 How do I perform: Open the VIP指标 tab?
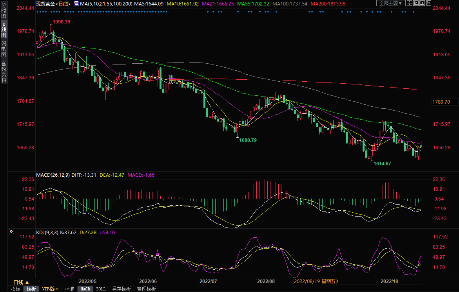coord(51,289)
